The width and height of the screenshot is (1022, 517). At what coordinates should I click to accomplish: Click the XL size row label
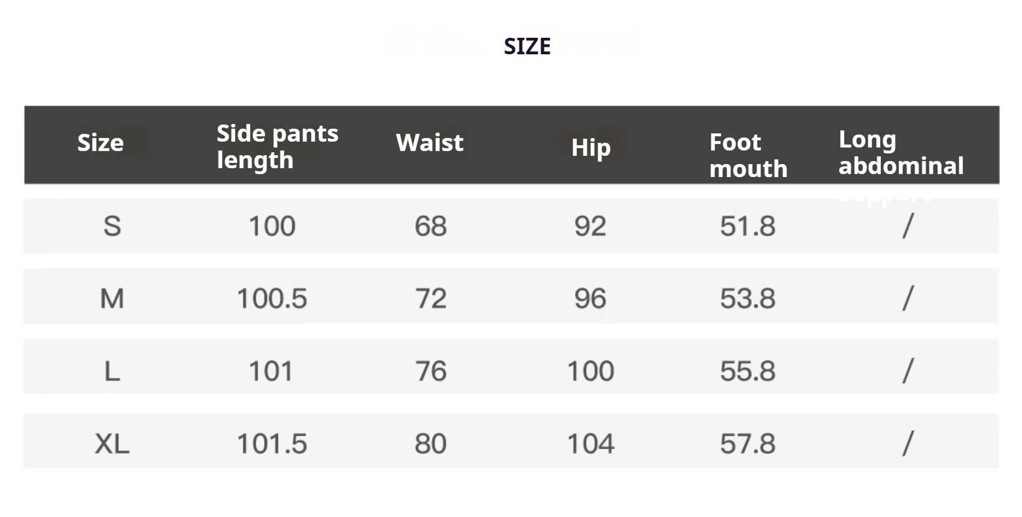click(112, 444)
